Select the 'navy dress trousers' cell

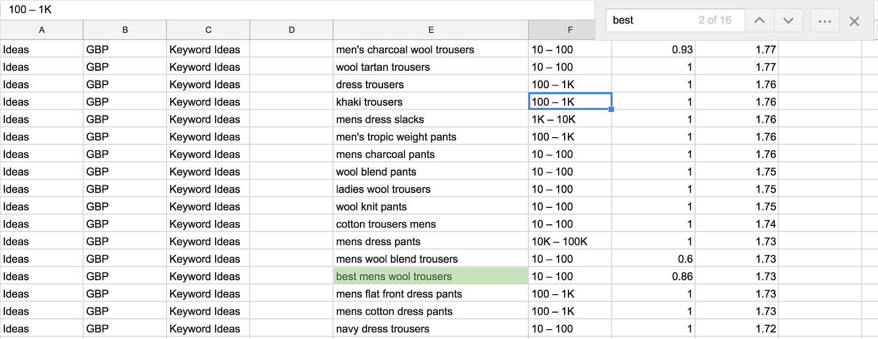point(431,329)
